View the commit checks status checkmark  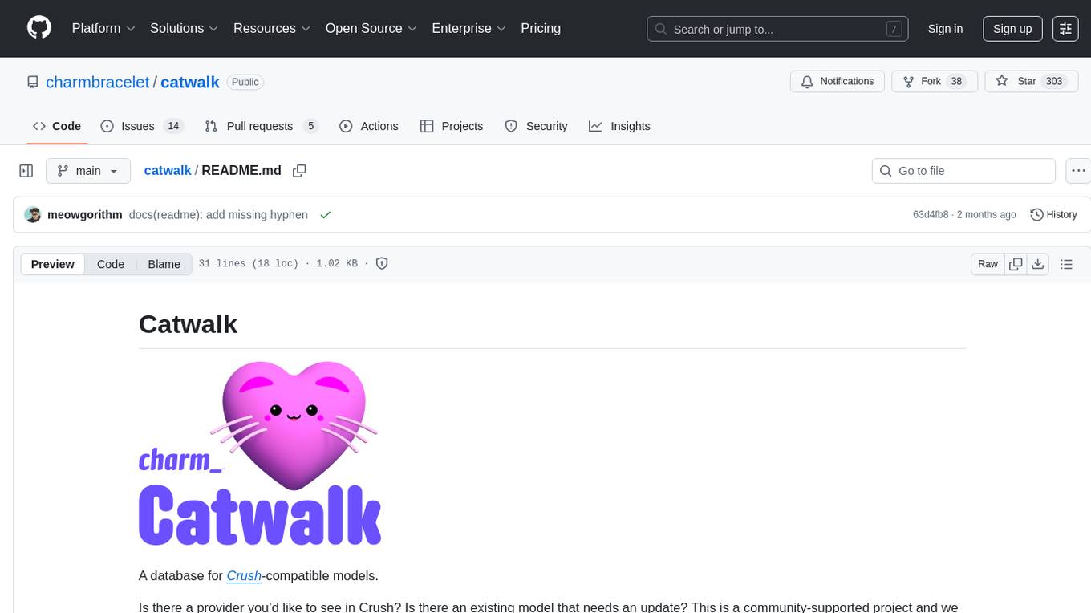(325, 215)
